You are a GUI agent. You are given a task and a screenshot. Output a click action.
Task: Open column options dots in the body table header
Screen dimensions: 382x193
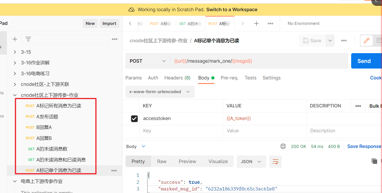point(358,106)
